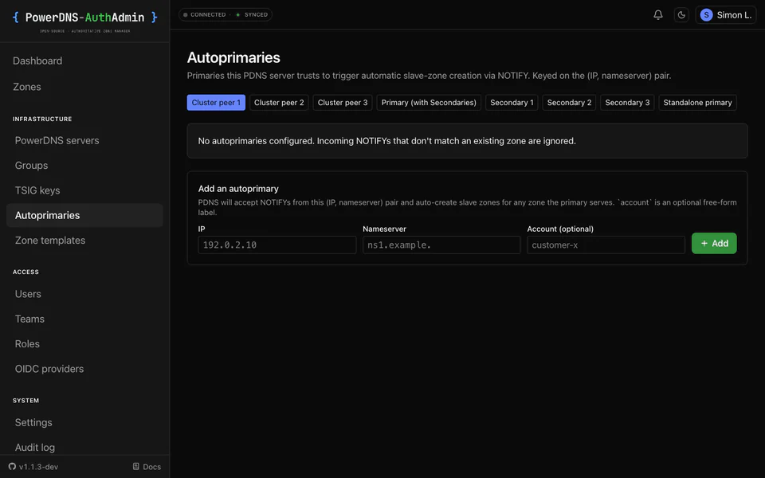Switch to Secondary 2

pyautogui.click(x=569, y=103)
